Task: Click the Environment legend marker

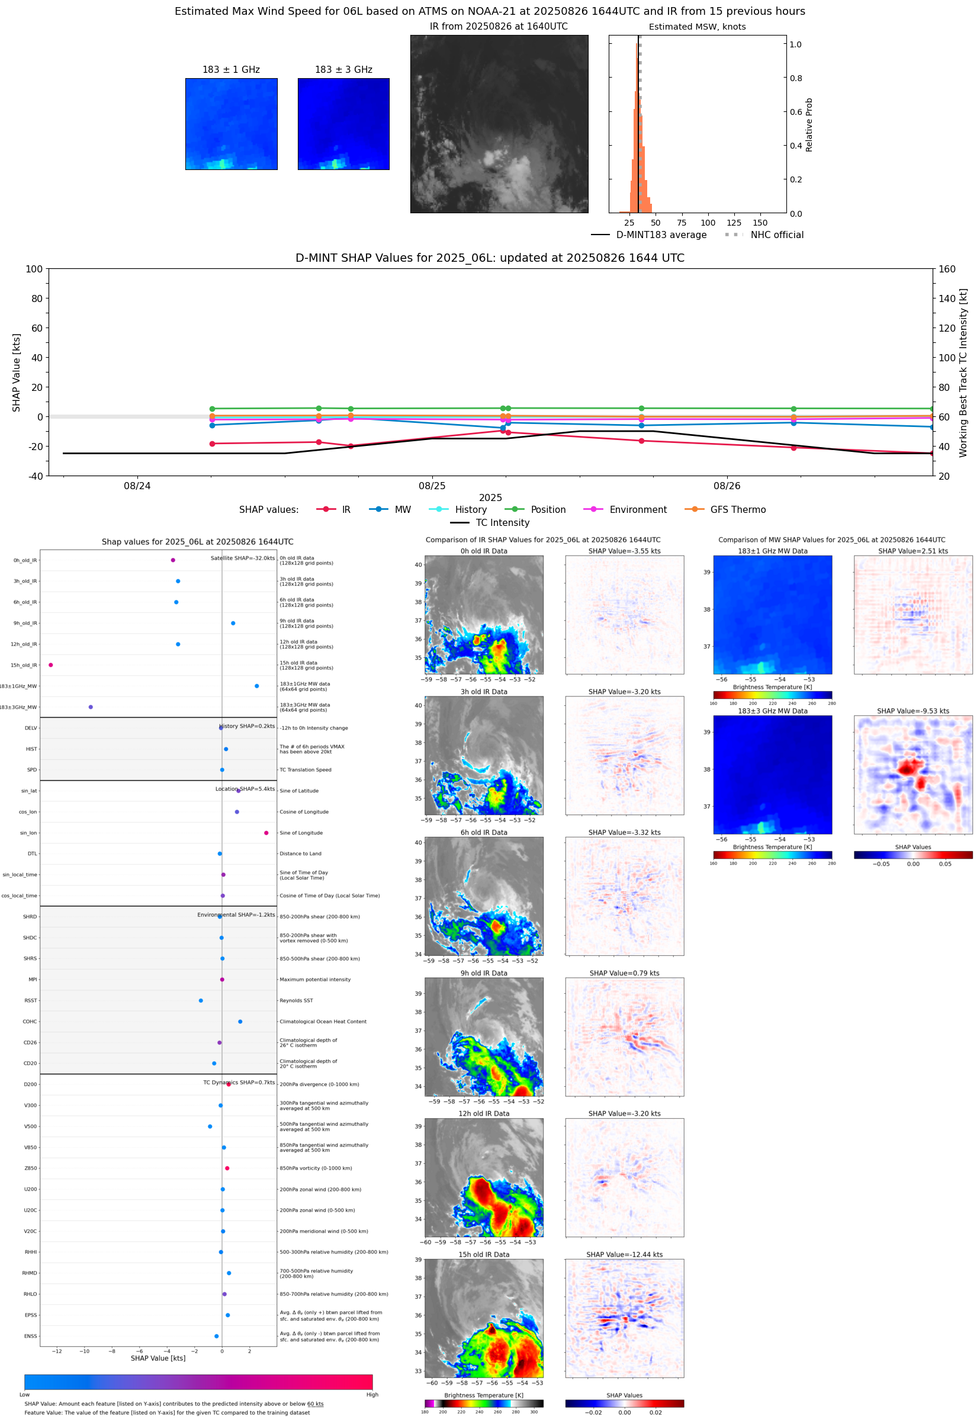Action: click(x=593, y=509)
